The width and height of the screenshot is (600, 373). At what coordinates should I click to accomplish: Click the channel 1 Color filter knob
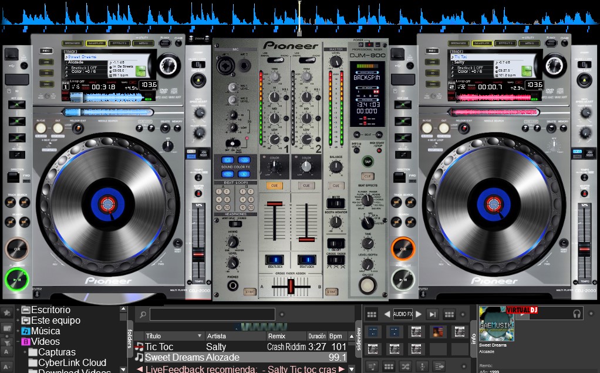coord(274,167)
